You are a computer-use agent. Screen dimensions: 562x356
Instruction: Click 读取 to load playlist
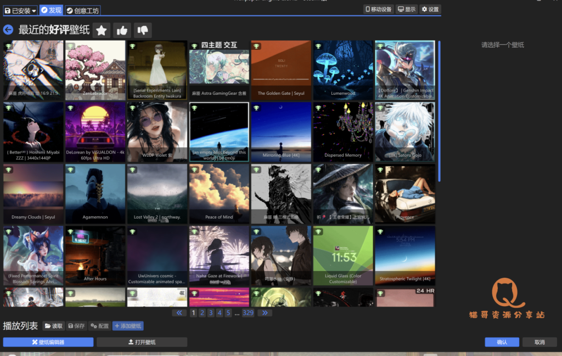[54, 326]
